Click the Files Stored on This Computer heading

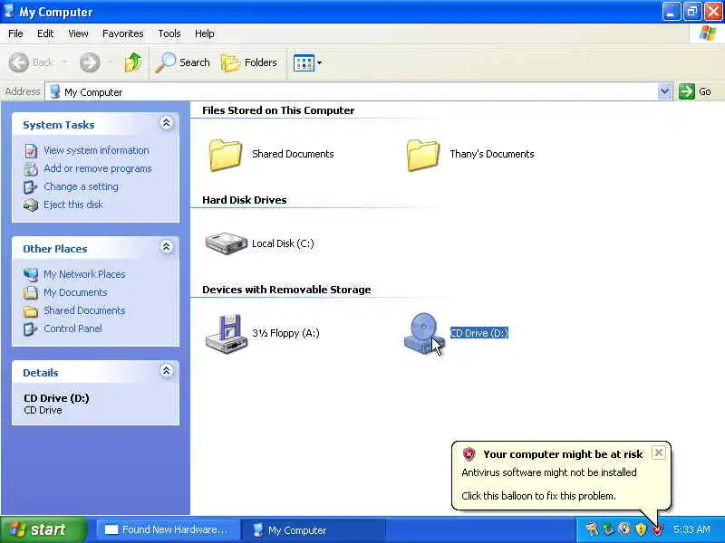tap(278, 110)
